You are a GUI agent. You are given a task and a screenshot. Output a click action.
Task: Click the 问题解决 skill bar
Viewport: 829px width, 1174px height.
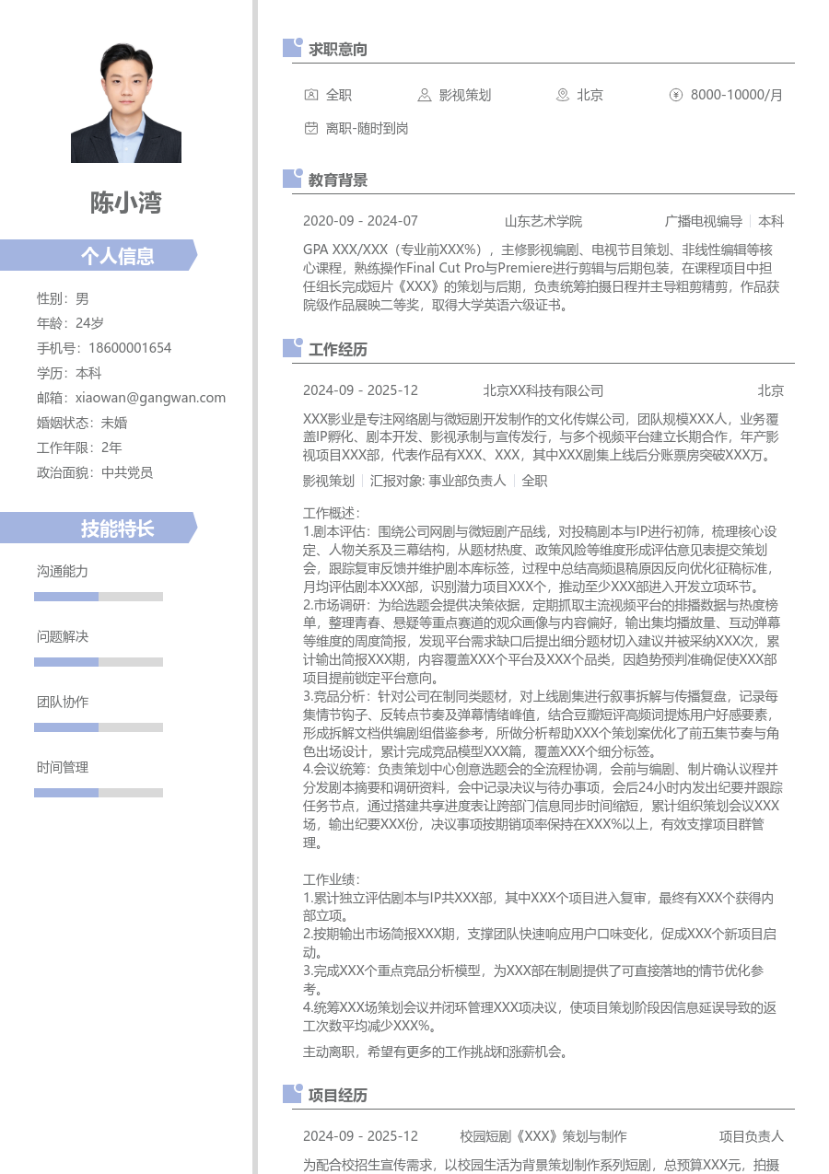[x=99, y=662]
